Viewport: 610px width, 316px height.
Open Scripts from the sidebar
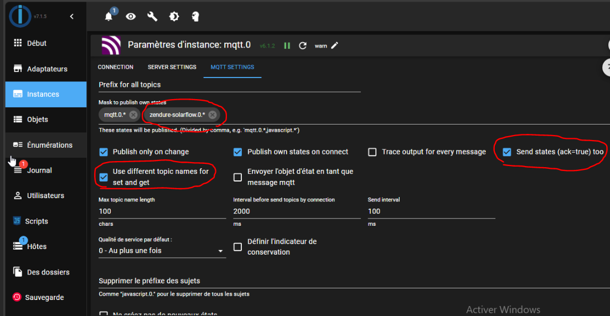(x=37, y=221)
